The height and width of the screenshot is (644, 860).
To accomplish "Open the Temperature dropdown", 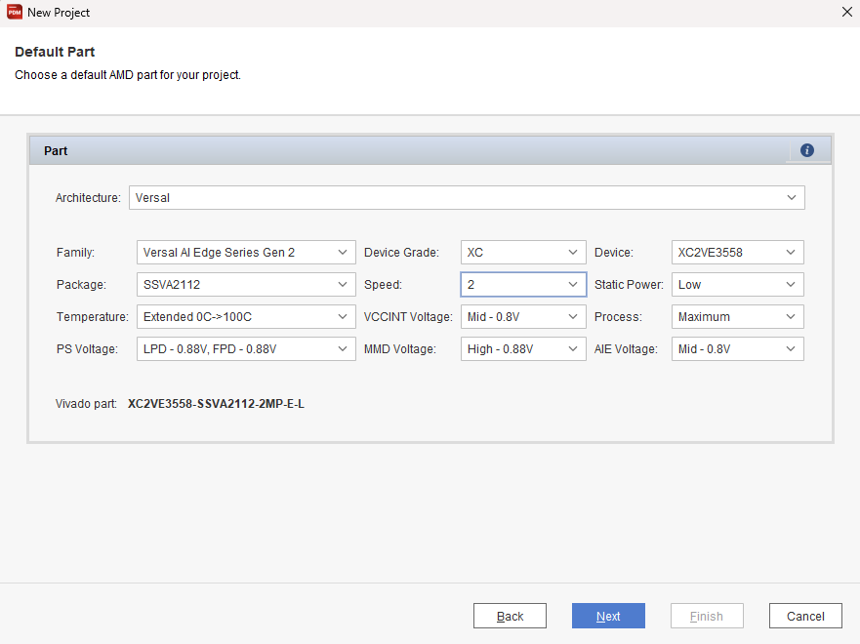I will pos(246,317).
